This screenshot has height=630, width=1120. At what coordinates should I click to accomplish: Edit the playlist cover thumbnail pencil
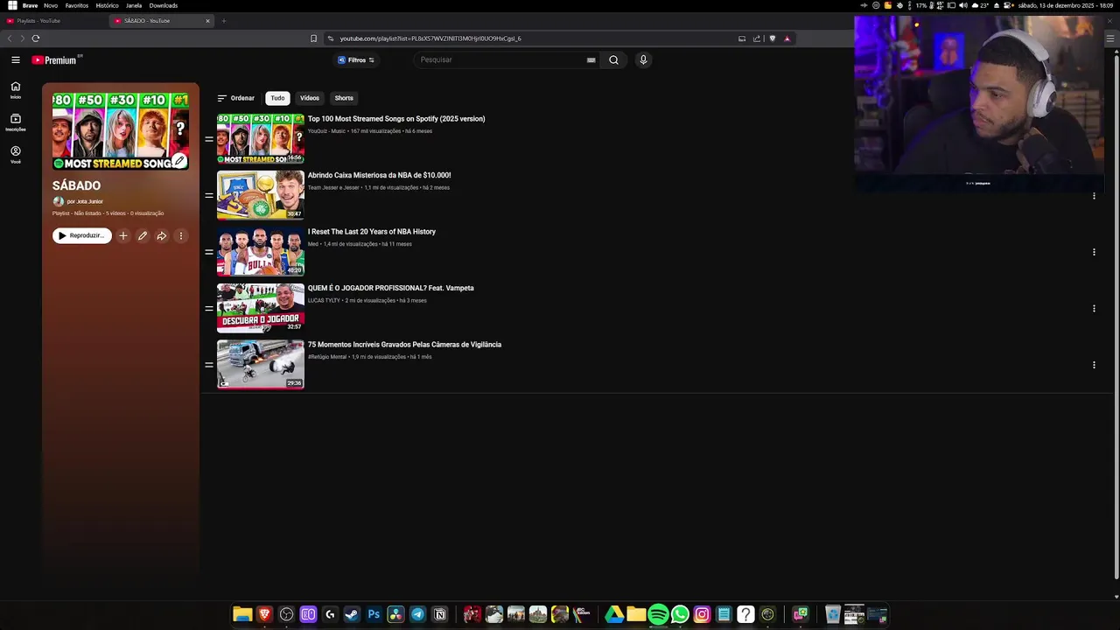(178, 161)
